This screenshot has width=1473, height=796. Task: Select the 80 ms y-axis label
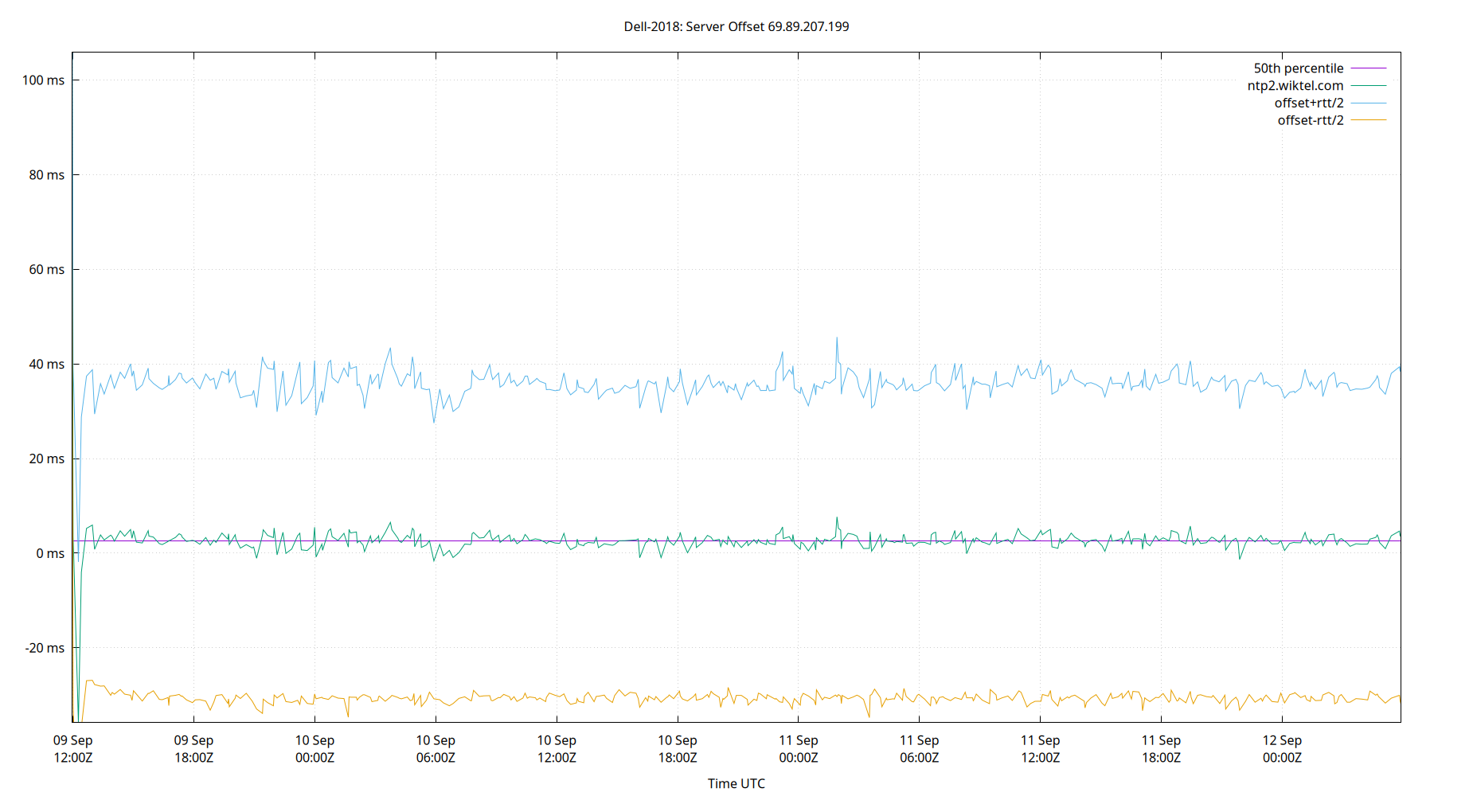click(x=46, y=175)
